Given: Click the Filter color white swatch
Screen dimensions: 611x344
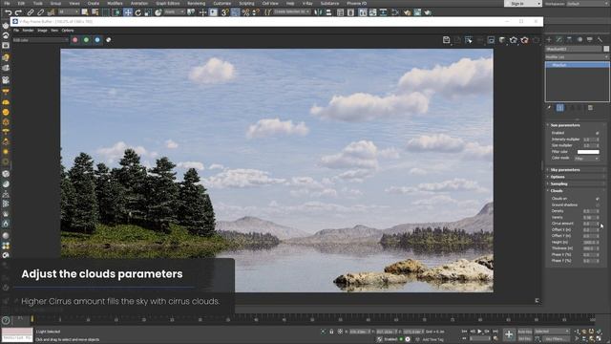Looking at the screenshot, I should pos(588,152).
